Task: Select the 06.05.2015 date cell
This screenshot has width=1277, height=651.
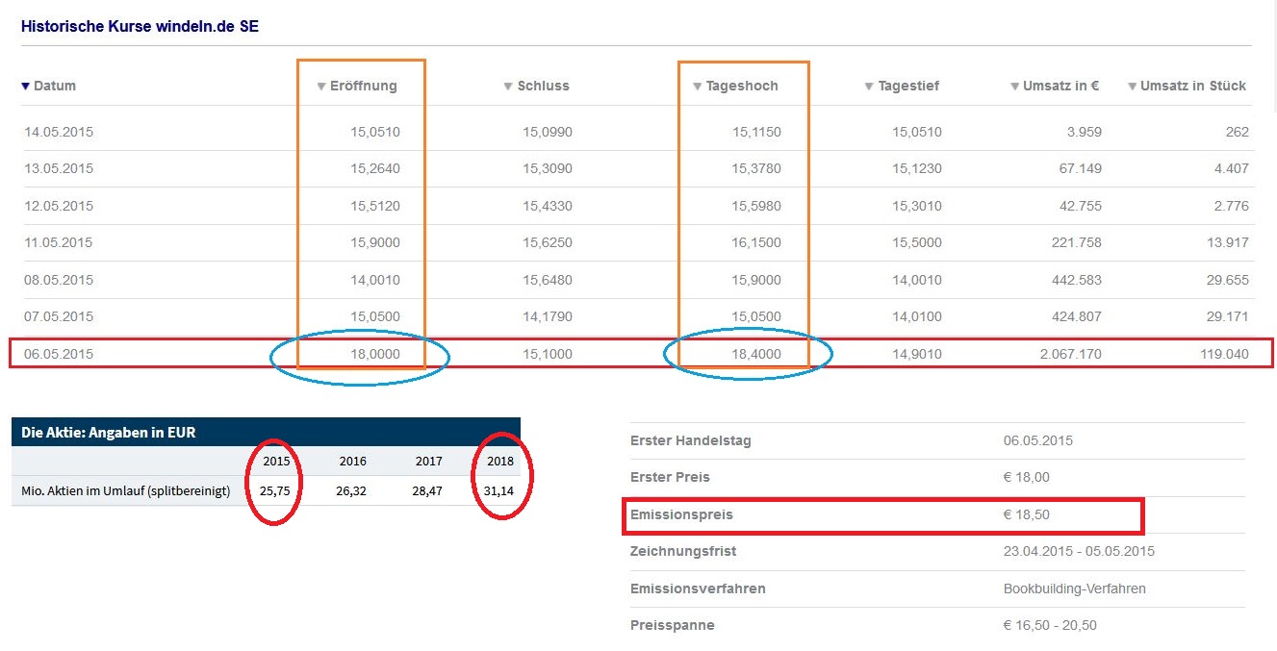Action: coord(59,354)
